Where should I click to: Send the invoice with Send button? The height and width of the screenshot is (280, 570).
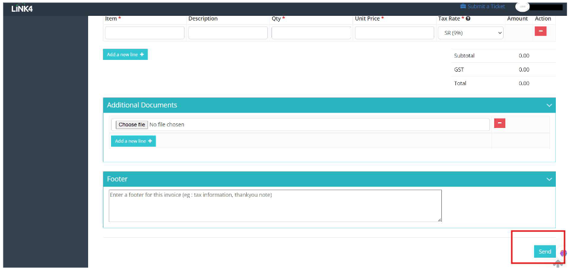545,252
